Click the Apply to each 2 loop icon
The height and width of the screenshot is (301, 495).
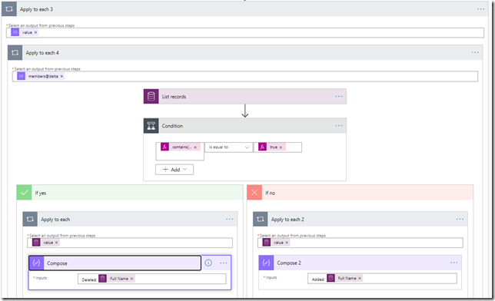261,220
